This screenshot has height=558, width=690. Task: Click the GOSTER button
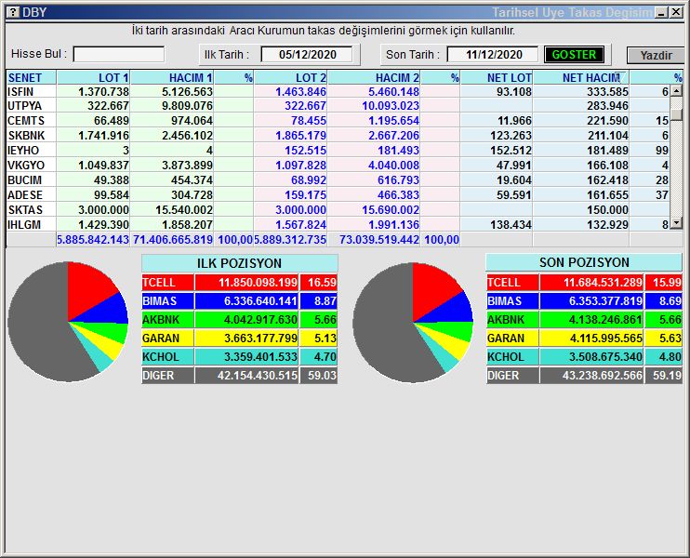point(574,55)
